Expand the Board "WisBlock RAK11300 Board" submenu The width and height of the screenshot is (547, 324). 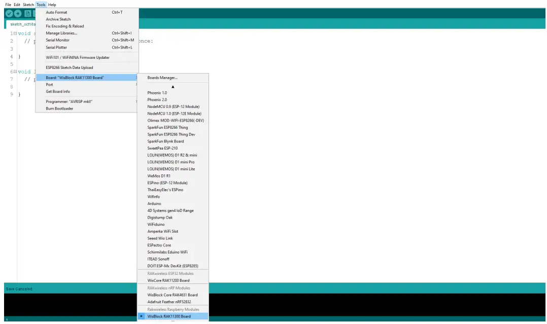[x=87, y=78]
